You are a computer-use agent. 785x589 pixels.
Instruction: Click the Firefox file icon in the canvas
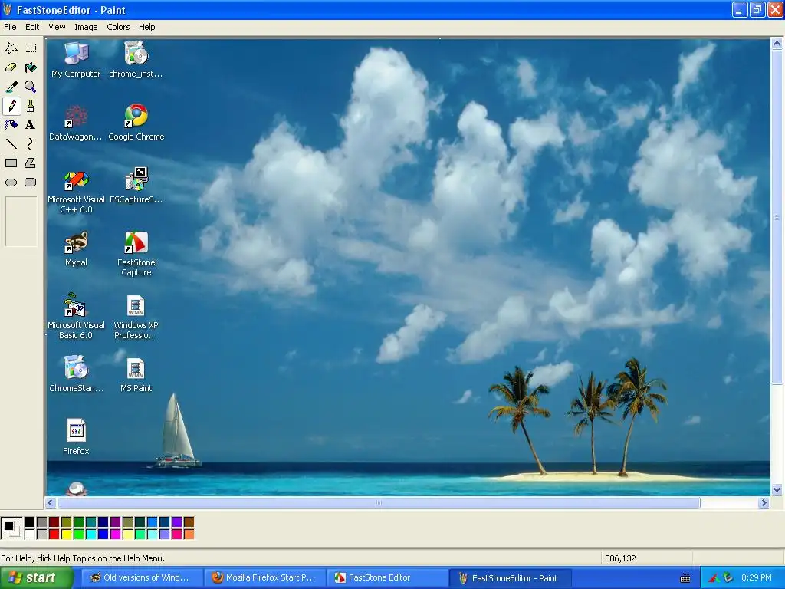click(76, 436)
